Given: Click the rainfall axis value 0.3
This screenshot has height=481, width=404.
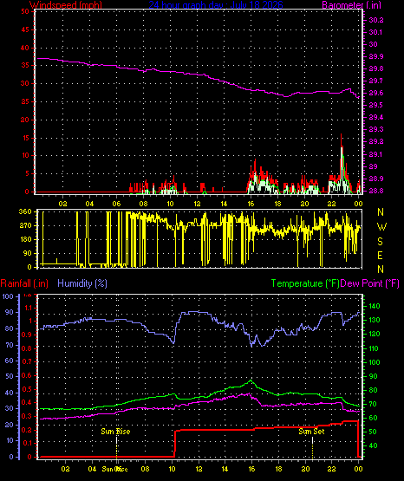Looking at the screenshot, I should click(x=27, y=416).
